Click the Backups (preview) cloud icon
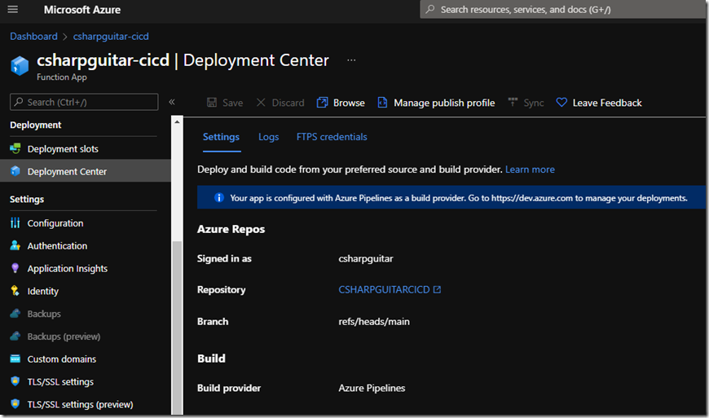 pos(15,336)
